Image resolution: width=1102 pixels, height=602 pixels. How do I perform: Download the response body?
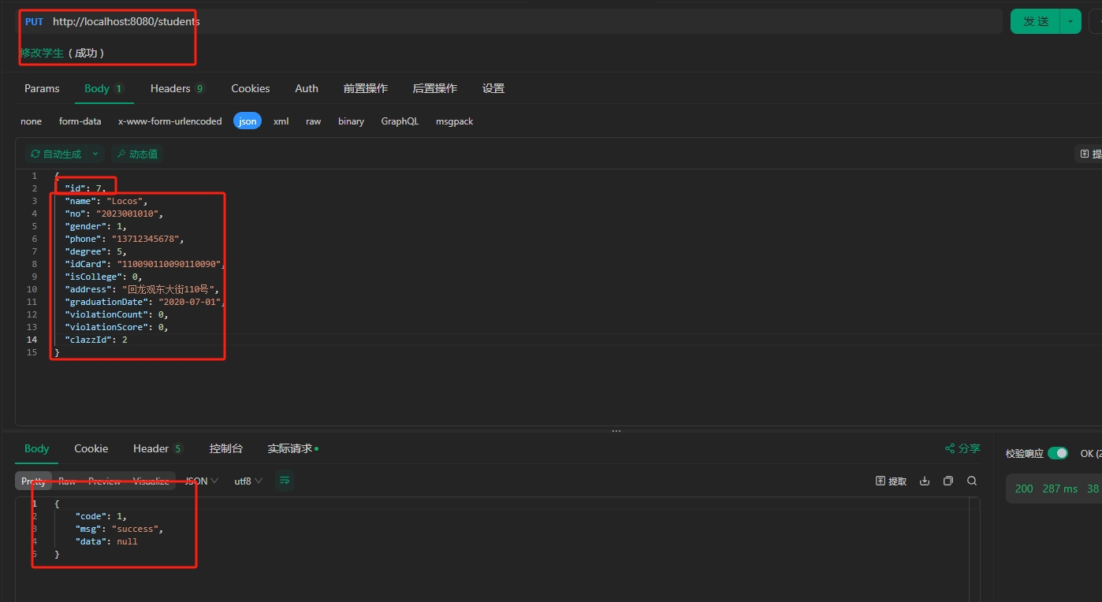pyautogui.click(x=925, y=481)
